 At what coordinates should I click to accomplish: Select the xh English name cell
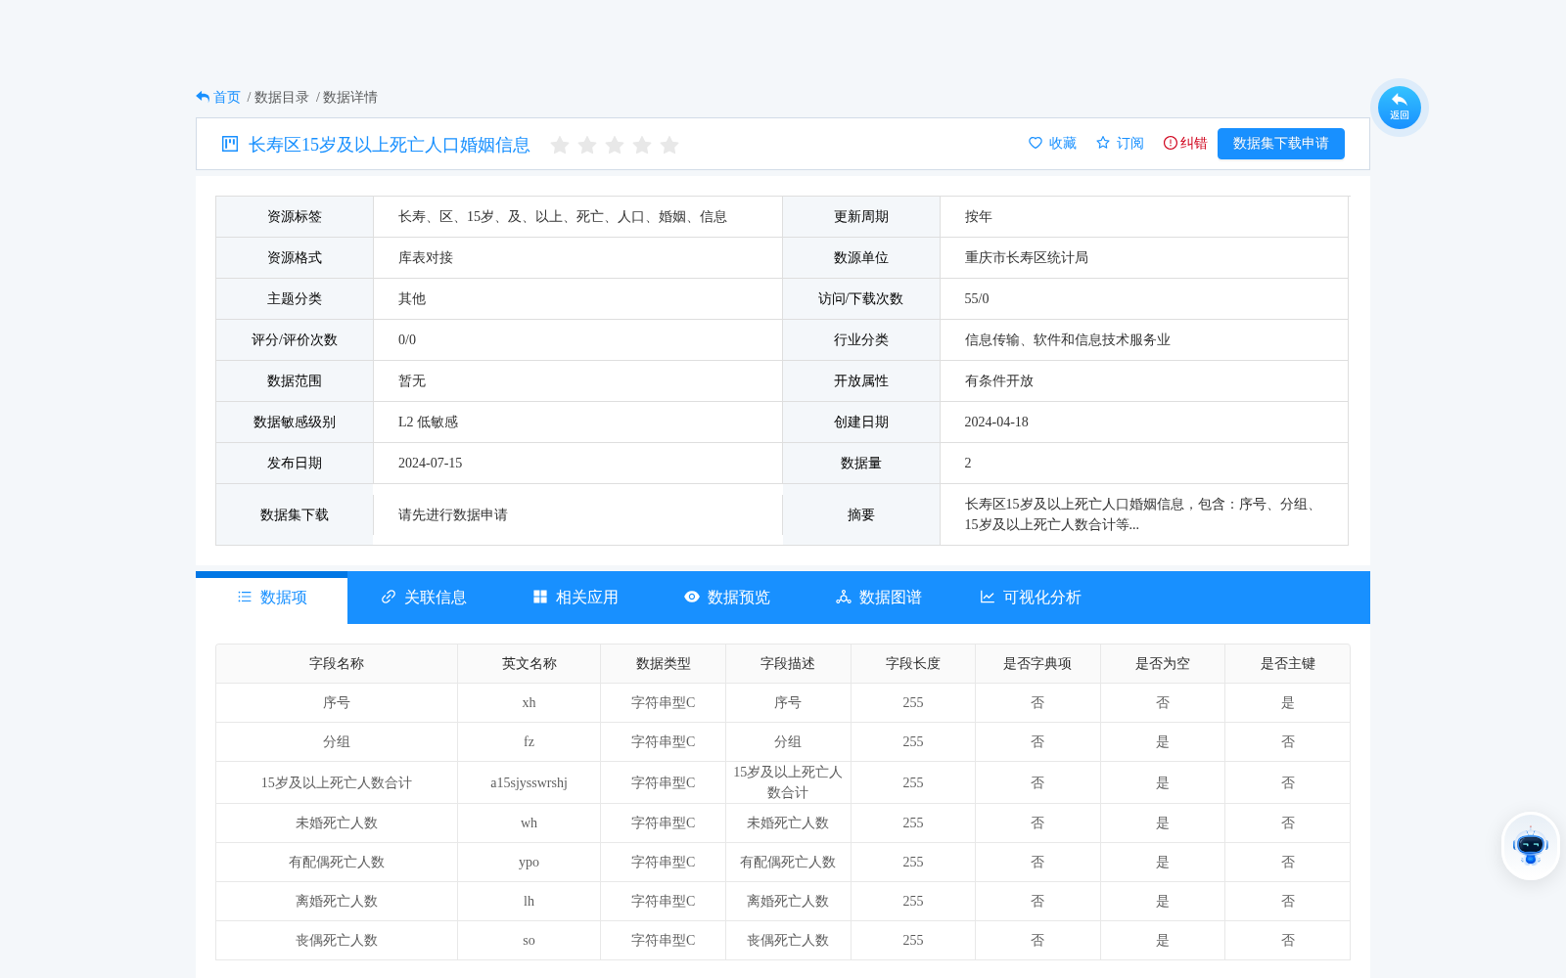[530, 702]
